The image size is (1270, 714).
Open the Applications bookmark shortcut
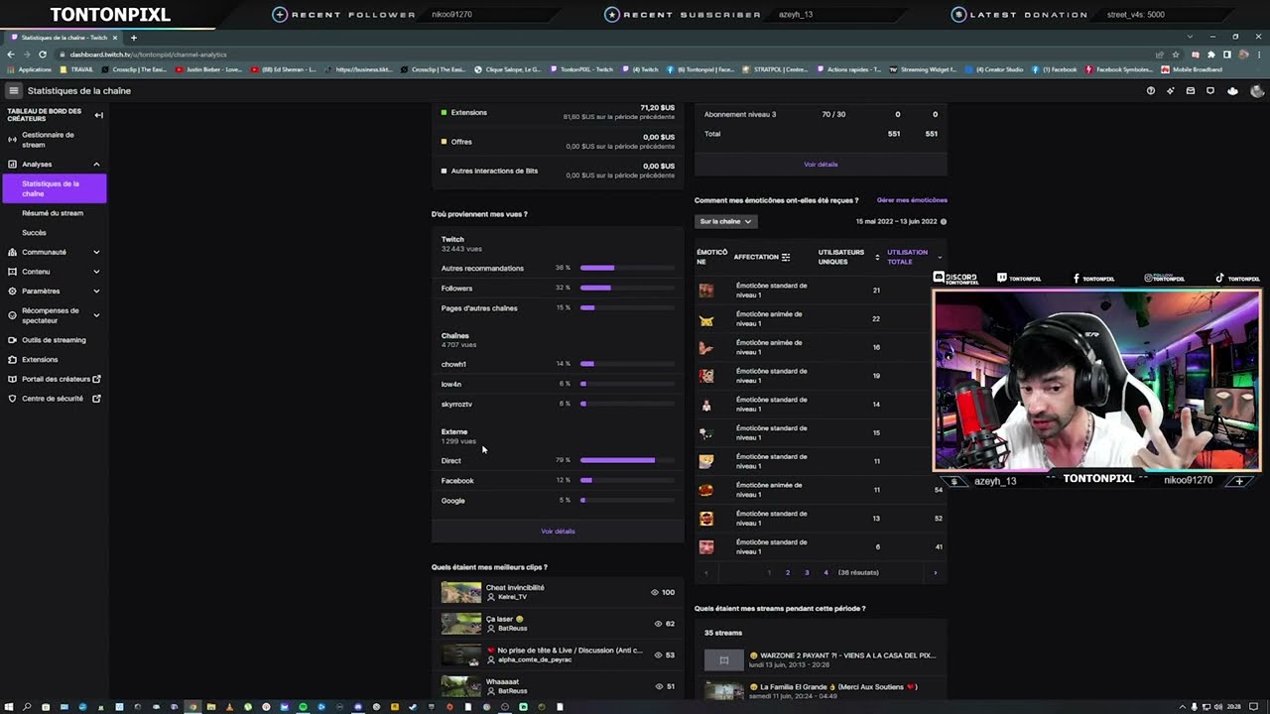tap(29, 69)
